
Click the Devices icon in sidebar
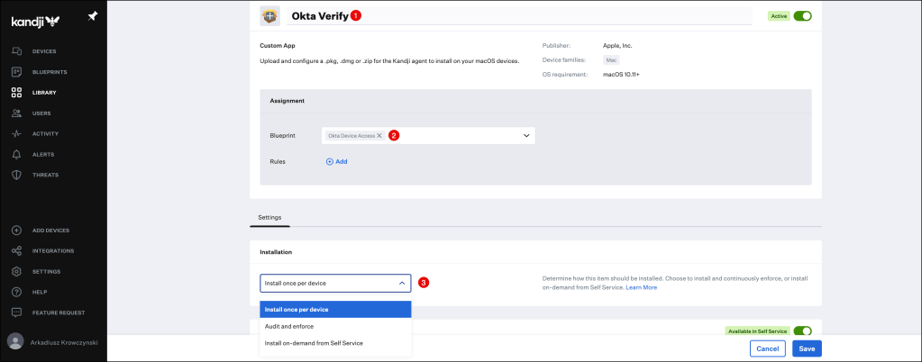coord(16,51)
